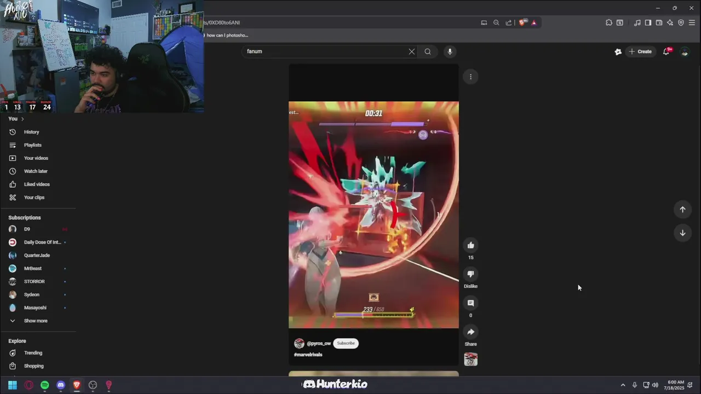The width and height of the screenshot is (701, 394).
Task: Run the search with the magnifier button
Action: point(428,51)
